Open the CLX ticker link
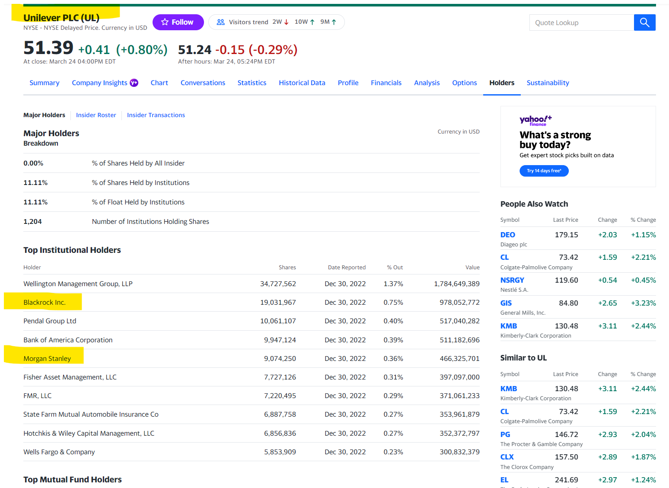Image resolution: width=669 pixels, height=488 pixels. tap(507, 457)
